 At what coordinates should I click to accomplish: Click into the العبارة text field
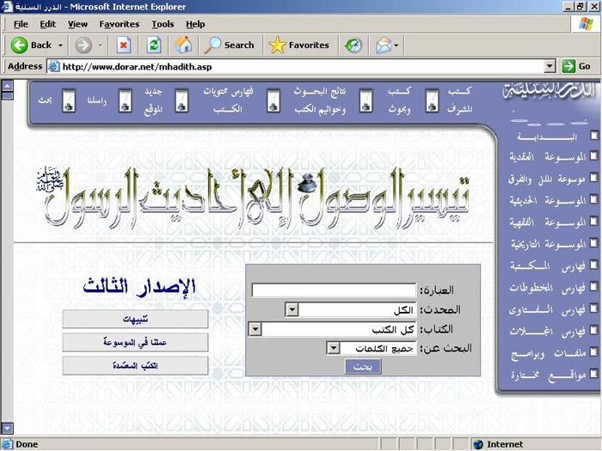(x=334, y=290)
